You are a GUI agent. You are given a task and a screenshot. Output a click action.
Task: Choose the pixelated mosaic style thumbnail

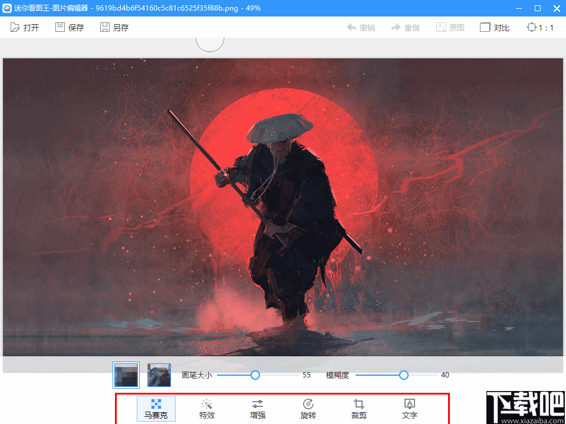(x=126, y=375)
